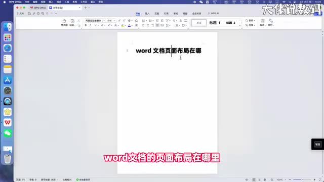Click the plus to add new tab

[86, 8]
